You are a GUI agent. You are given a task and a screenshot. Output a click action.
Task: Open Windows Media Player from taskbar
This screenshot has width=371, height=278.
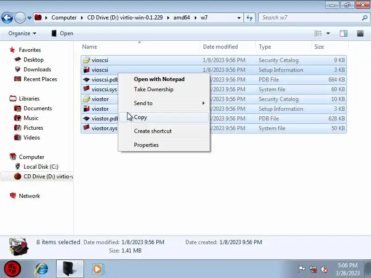(x=98, y=269)
